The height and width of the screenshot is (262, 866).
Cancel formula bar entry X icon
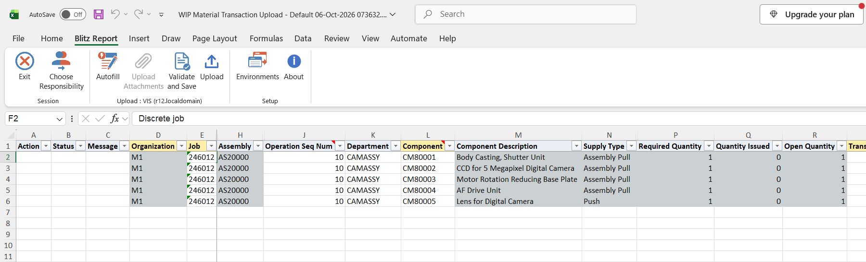pyautogui.click(x=86, y=119)
